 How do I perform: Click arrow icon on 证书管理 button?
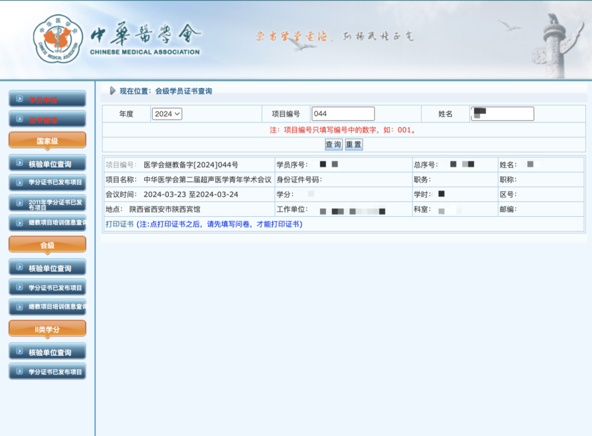click(x=20, y=119)
